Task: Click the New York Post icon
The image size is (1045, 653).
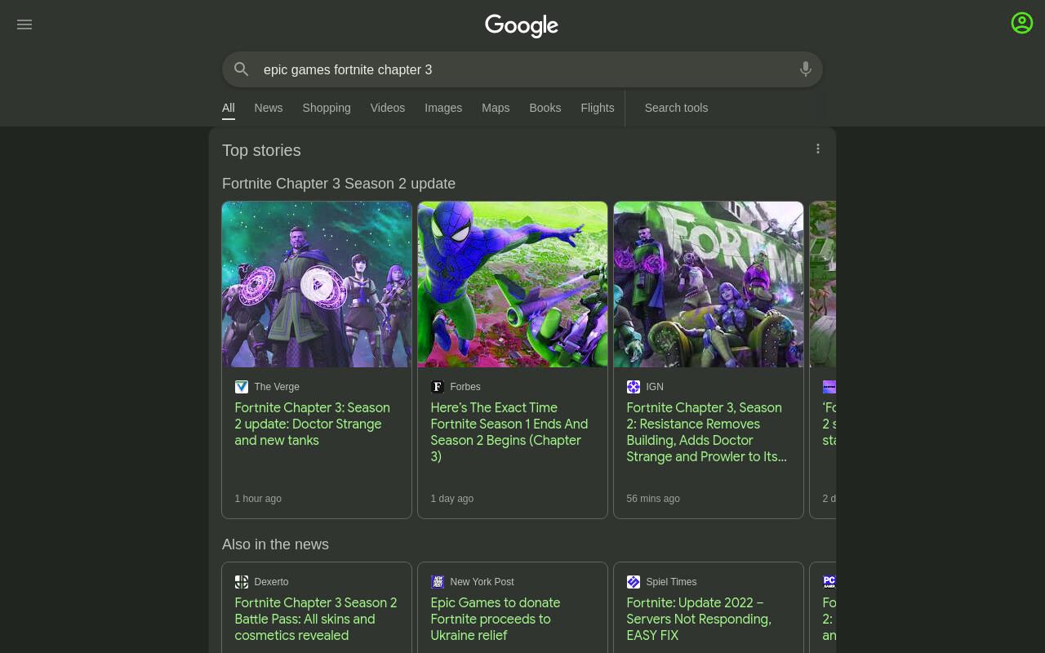Action: [438, 582]
